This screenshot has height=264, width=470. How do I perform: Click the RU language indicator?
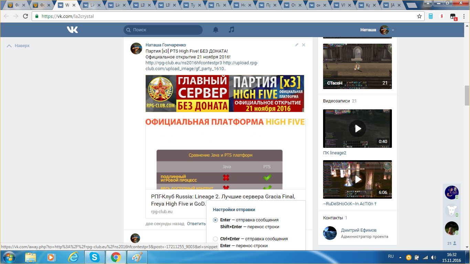391,256
